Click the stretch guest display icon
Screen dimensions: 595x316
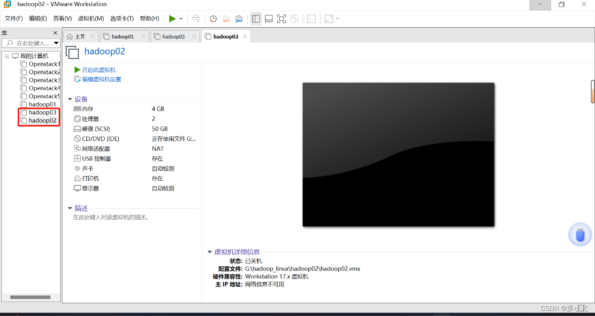[x=329, y=19]
